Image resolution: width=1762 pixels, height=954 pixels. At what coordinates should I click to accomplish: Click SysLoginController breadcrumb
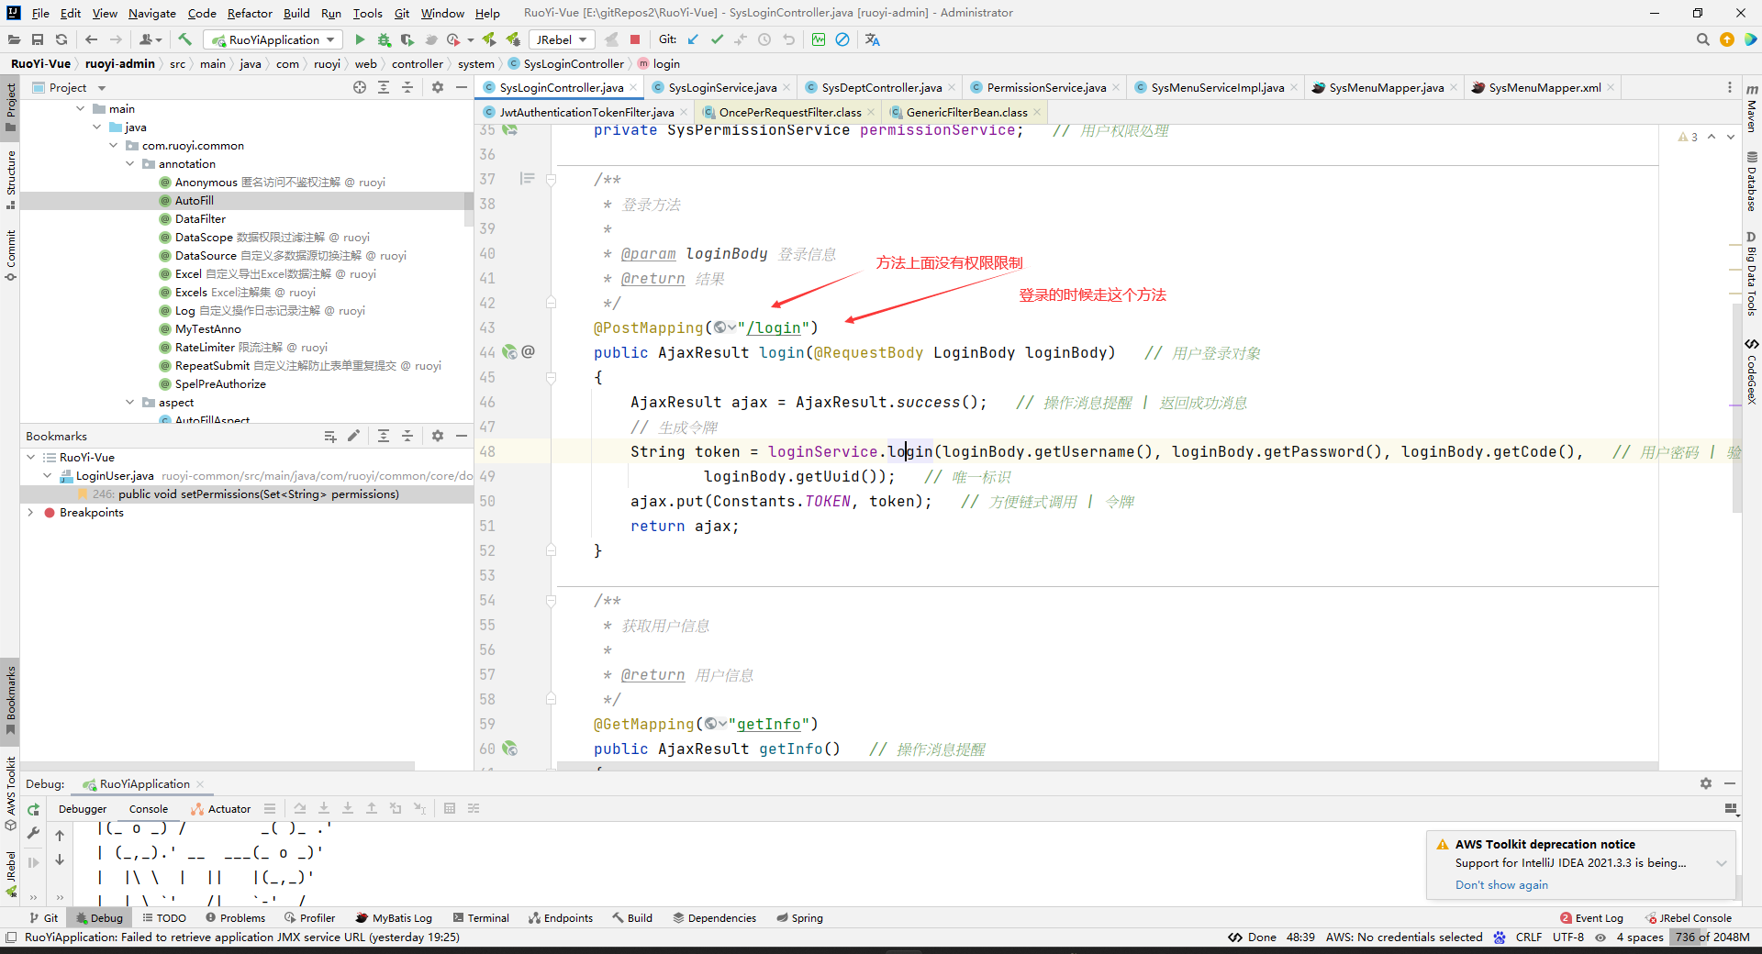pyautogui.click(x=566, y=63)
